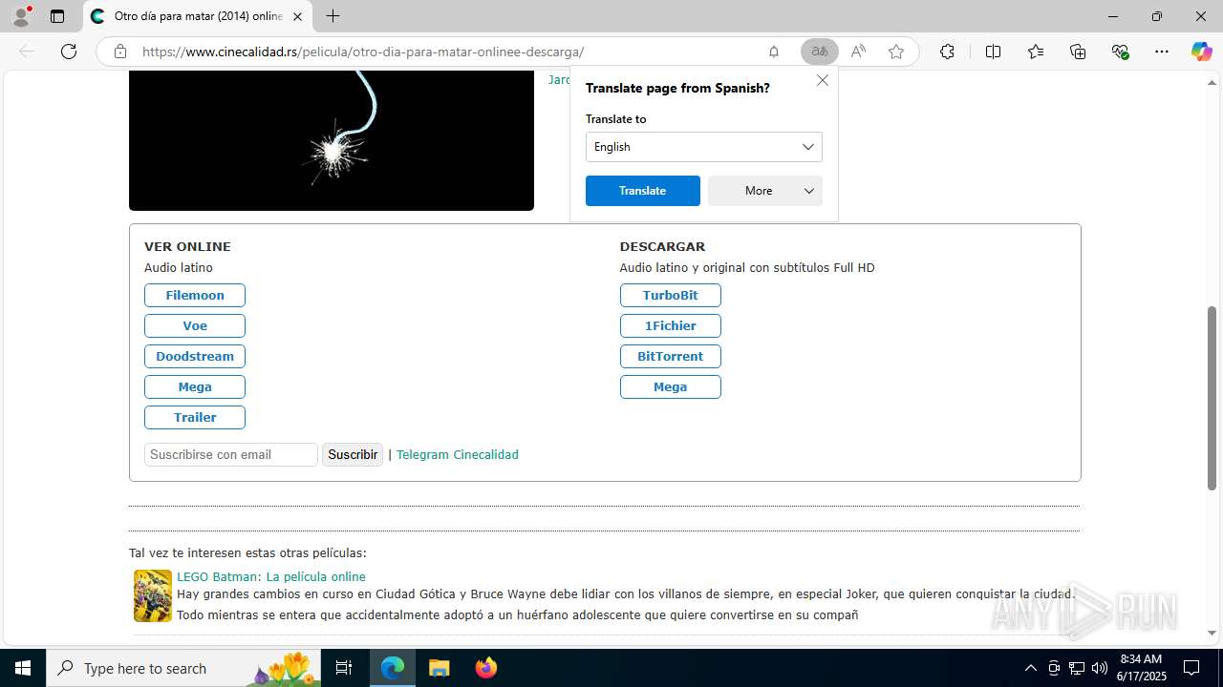Watch online via Filemoon
Viewport: 1223px width, 687px height.
tap(195, 295)
